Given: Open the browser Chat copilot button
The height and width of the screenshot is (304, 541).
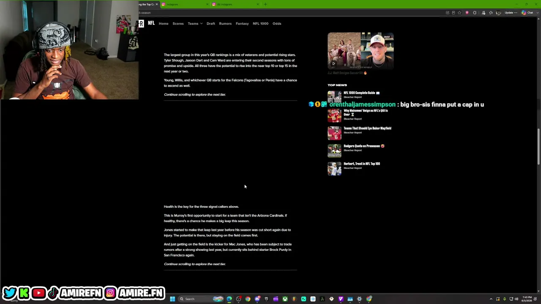Looking at the screenshot, I should (x=527, y=13).
